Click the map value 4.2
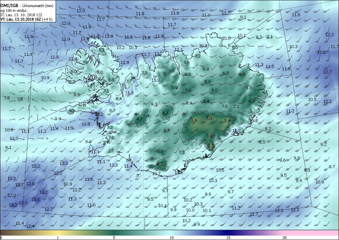The width and height of the screenshot is (339, 240). [x=160, y=164]
